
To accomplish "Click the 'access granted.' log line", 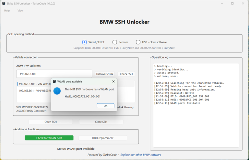I will click(167, 73).
